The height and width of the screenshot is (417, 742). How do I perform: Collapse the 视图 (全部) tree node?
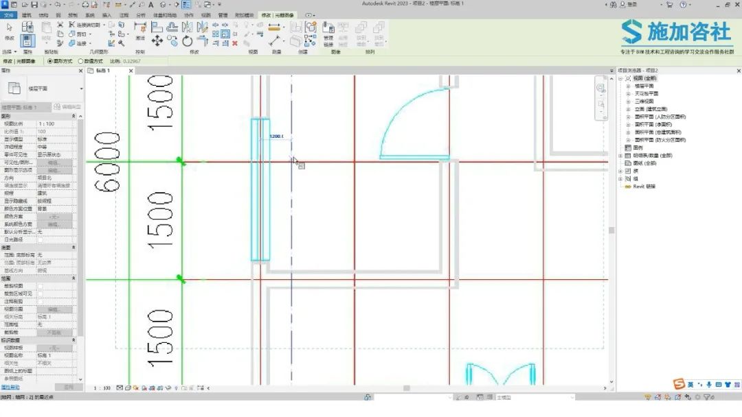620,78
